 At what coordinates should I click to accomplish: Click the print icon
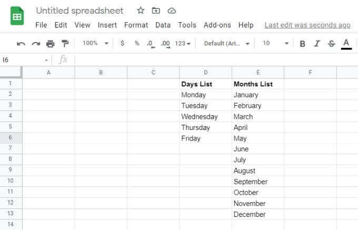tap(51, 44)
